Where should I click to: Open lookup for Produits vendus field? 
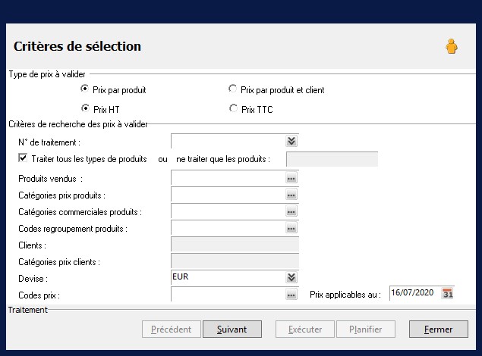pyautogui.click(x=291, y=179)
